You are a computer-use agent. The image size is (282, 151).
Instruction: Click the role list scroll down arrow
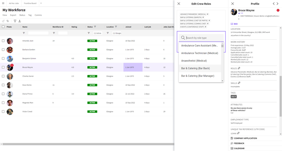(x=223, y=81)
